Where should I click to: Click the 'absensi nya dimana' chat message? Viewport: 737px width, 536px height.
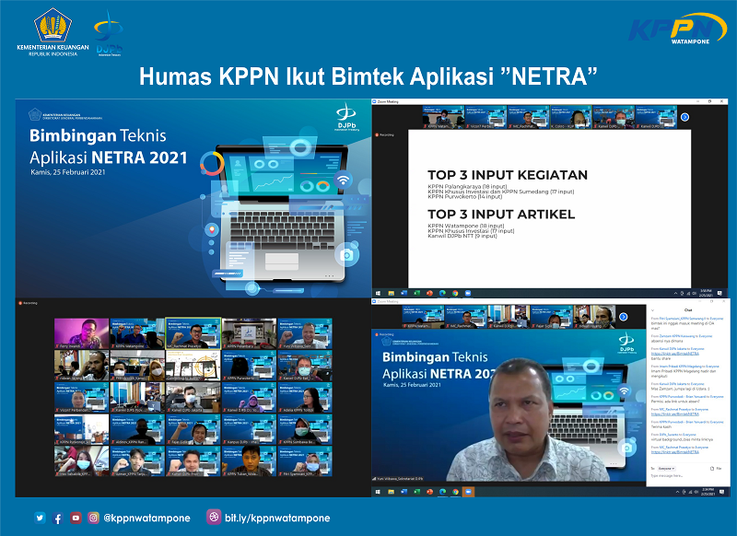(667, 341)
